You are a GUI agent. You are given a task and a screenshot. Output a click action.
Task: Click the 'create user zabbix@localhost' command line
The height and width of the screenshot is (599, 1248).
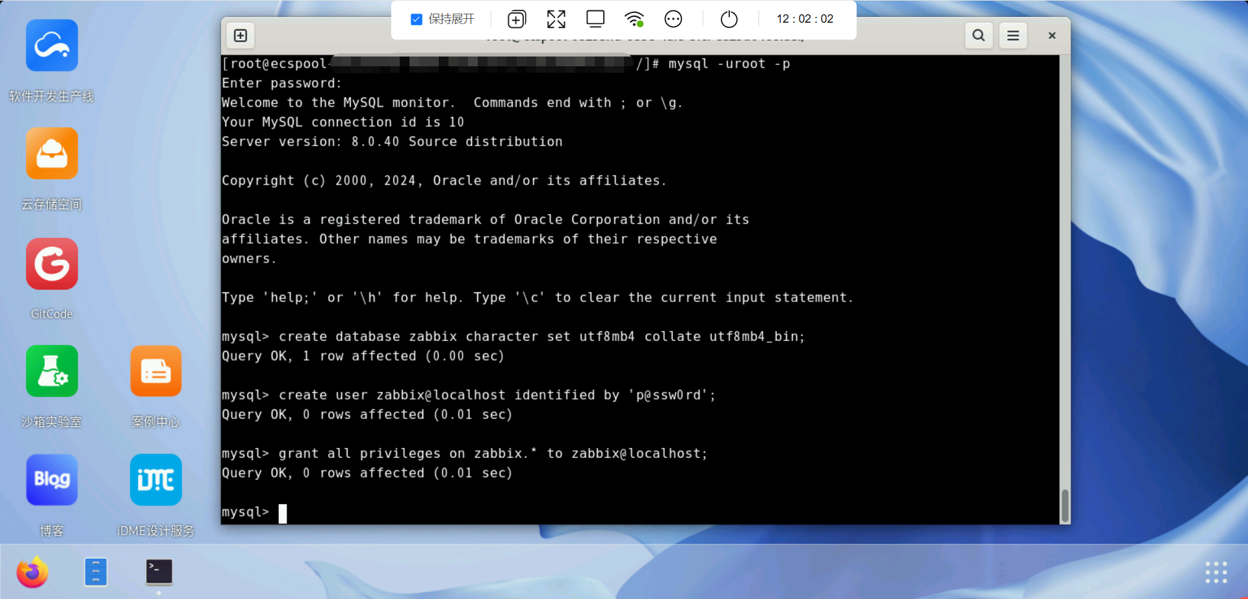[x=469, y=395]
